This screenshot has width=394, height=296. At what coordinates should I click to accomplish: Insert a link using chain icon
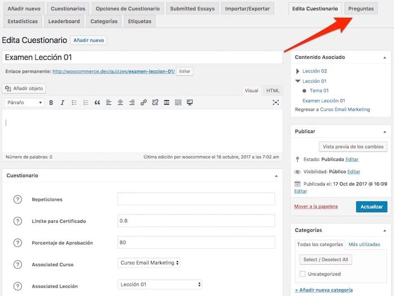click(144, 103)
